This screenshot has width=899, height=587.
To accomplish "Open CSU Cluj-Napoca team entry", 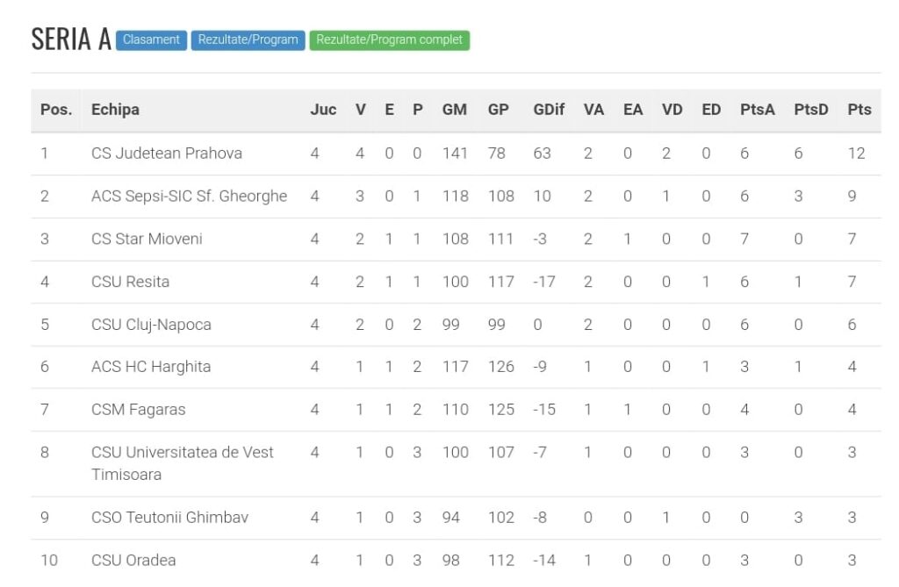I will click(151, 325).
